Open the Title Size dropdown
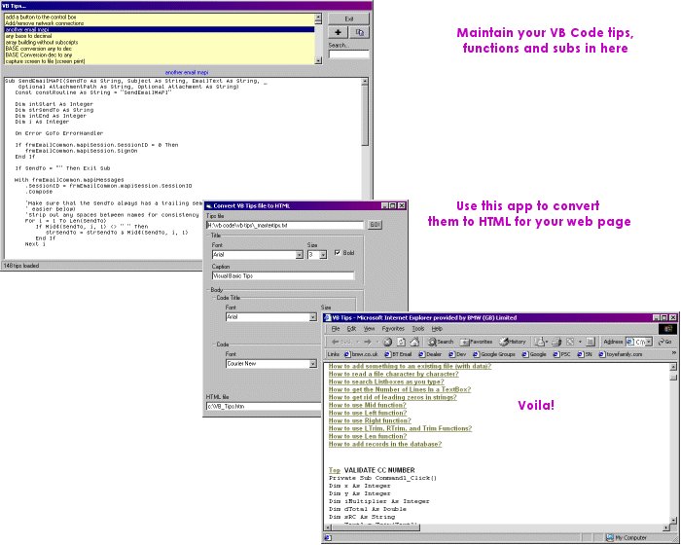Image resolution: width=681 pixels, height=545 pixels. (324, 254)
